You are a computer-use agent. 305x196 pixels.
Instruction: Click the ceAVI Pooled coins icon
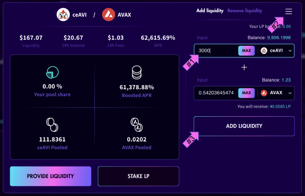pos(52,123)
